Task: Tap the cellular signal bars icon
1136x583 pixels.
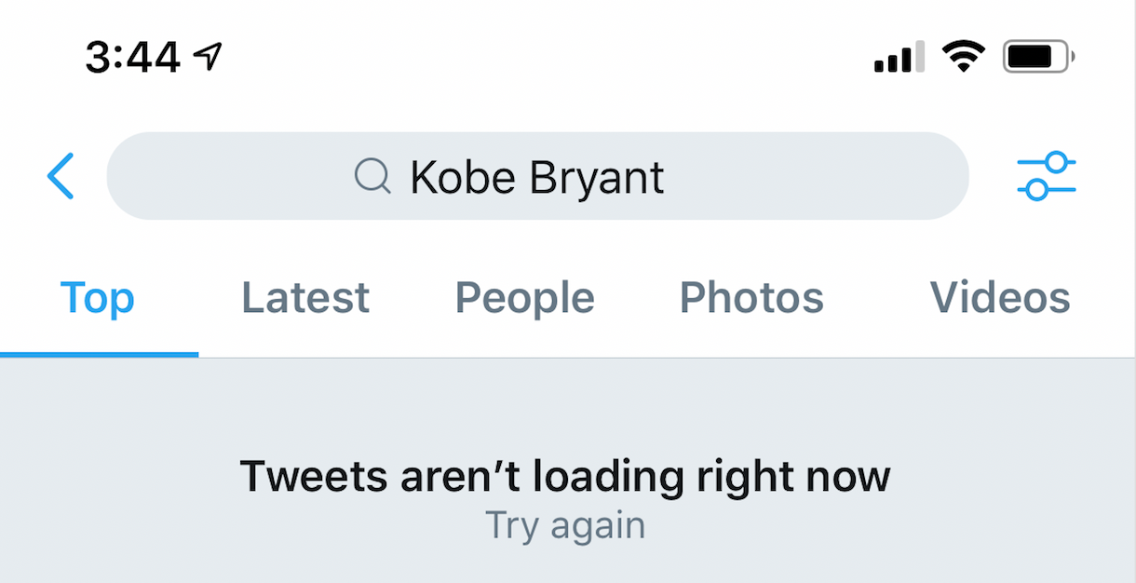Action: [x=899, y=58]
